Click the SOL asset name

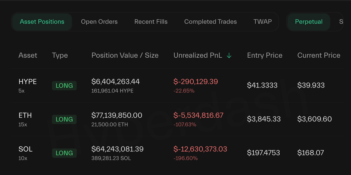(x=25, y=149)
